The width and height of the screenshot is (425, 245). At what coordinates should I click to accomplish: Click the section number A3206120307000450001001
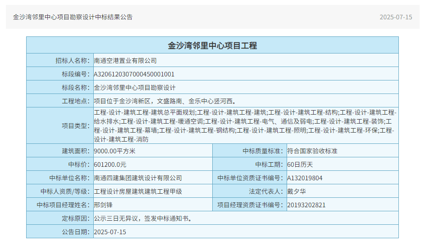pyautogui.click(x=134, y=74)
